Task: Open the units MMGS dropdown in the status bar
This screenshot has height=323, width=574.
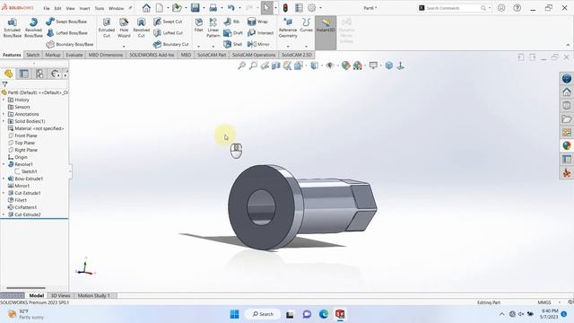Action: 560,302
